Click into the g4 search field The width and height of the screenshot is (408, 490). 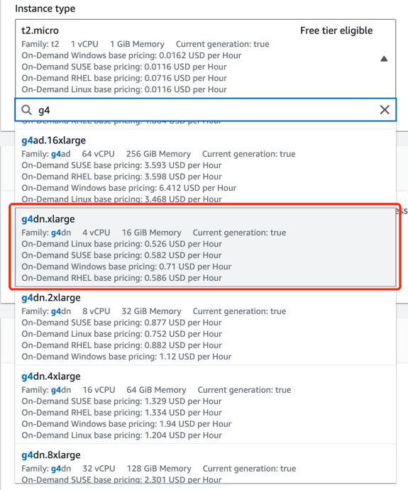[x=205, y=110]
